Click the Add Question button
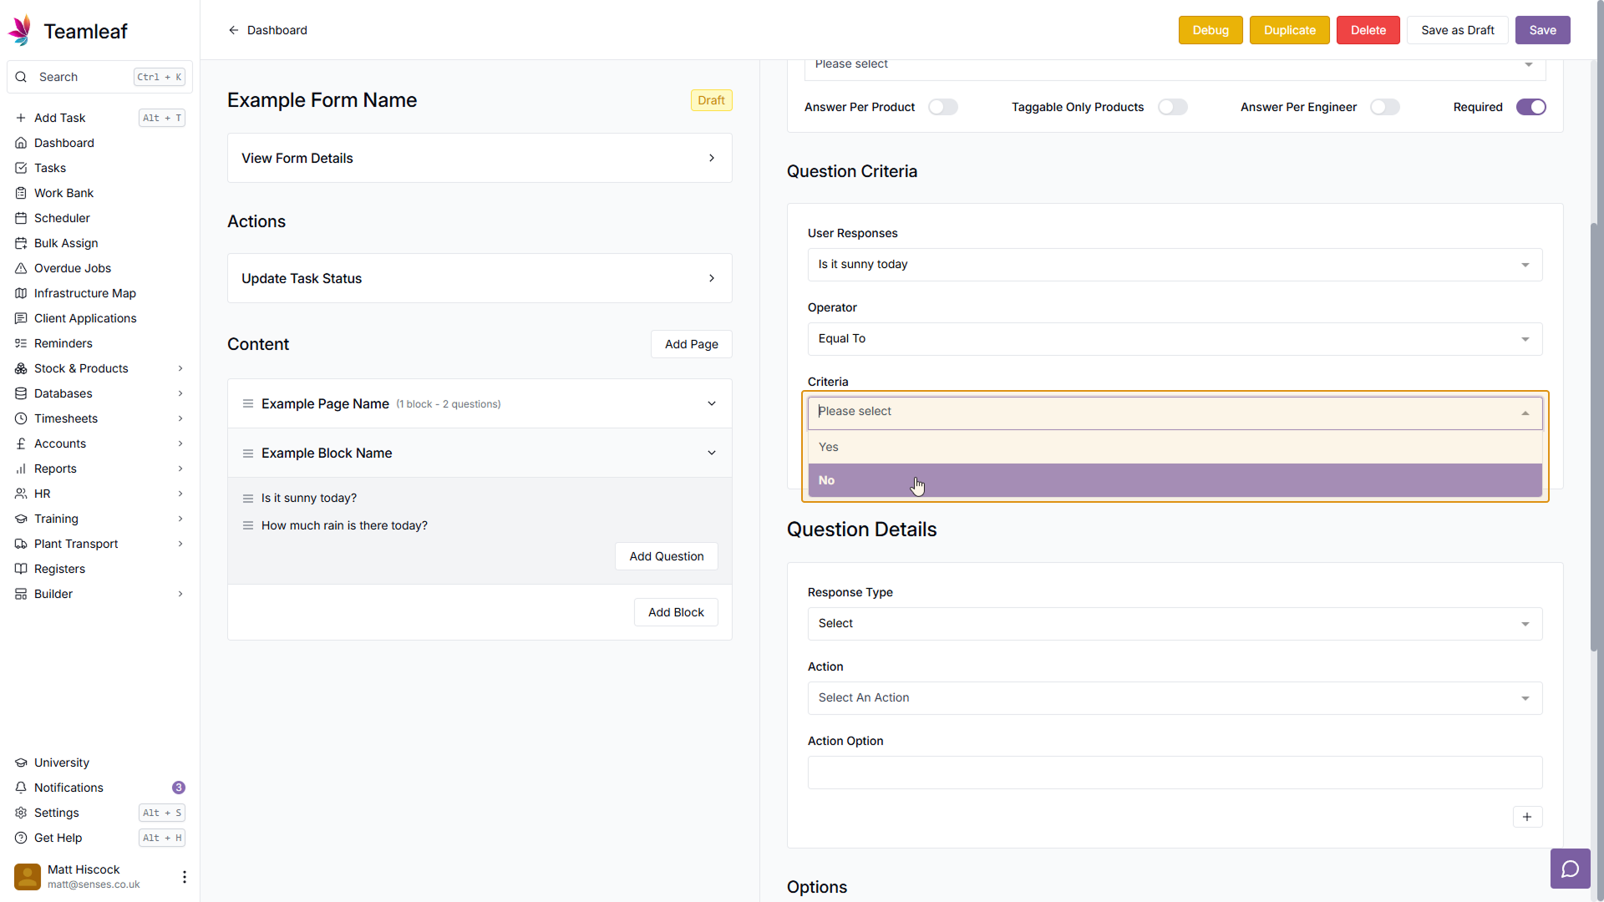The image size is (1604, 902). pyautogui.click(x=666, y=556)
